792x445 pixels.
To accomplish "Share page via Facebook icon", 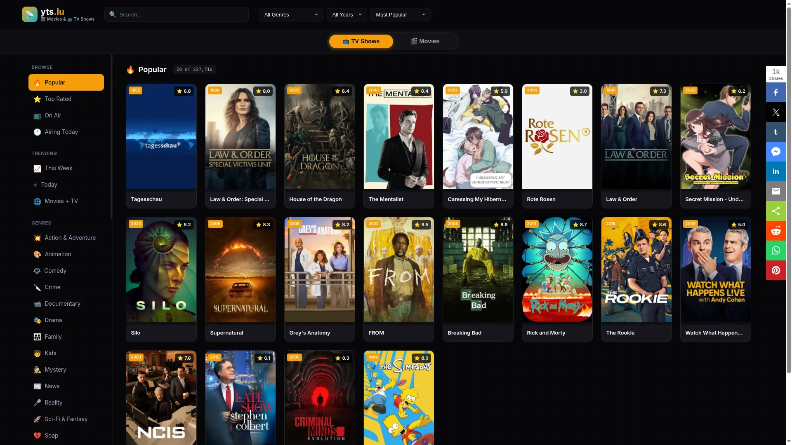I will [x=775, y=92].
